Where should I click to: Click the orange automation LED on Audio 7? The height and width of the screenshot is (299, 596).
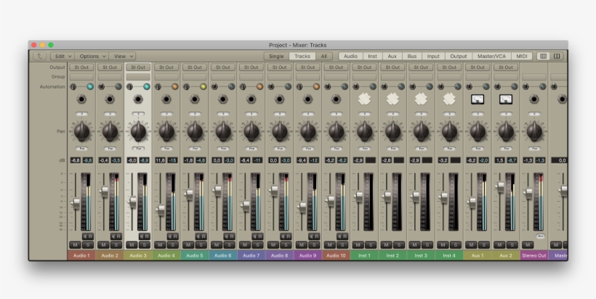point(259,86)
